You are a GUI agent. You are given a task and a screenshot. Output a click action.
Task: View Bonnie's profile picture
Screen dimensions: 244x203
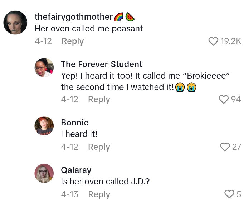click(x=44, y=126)
